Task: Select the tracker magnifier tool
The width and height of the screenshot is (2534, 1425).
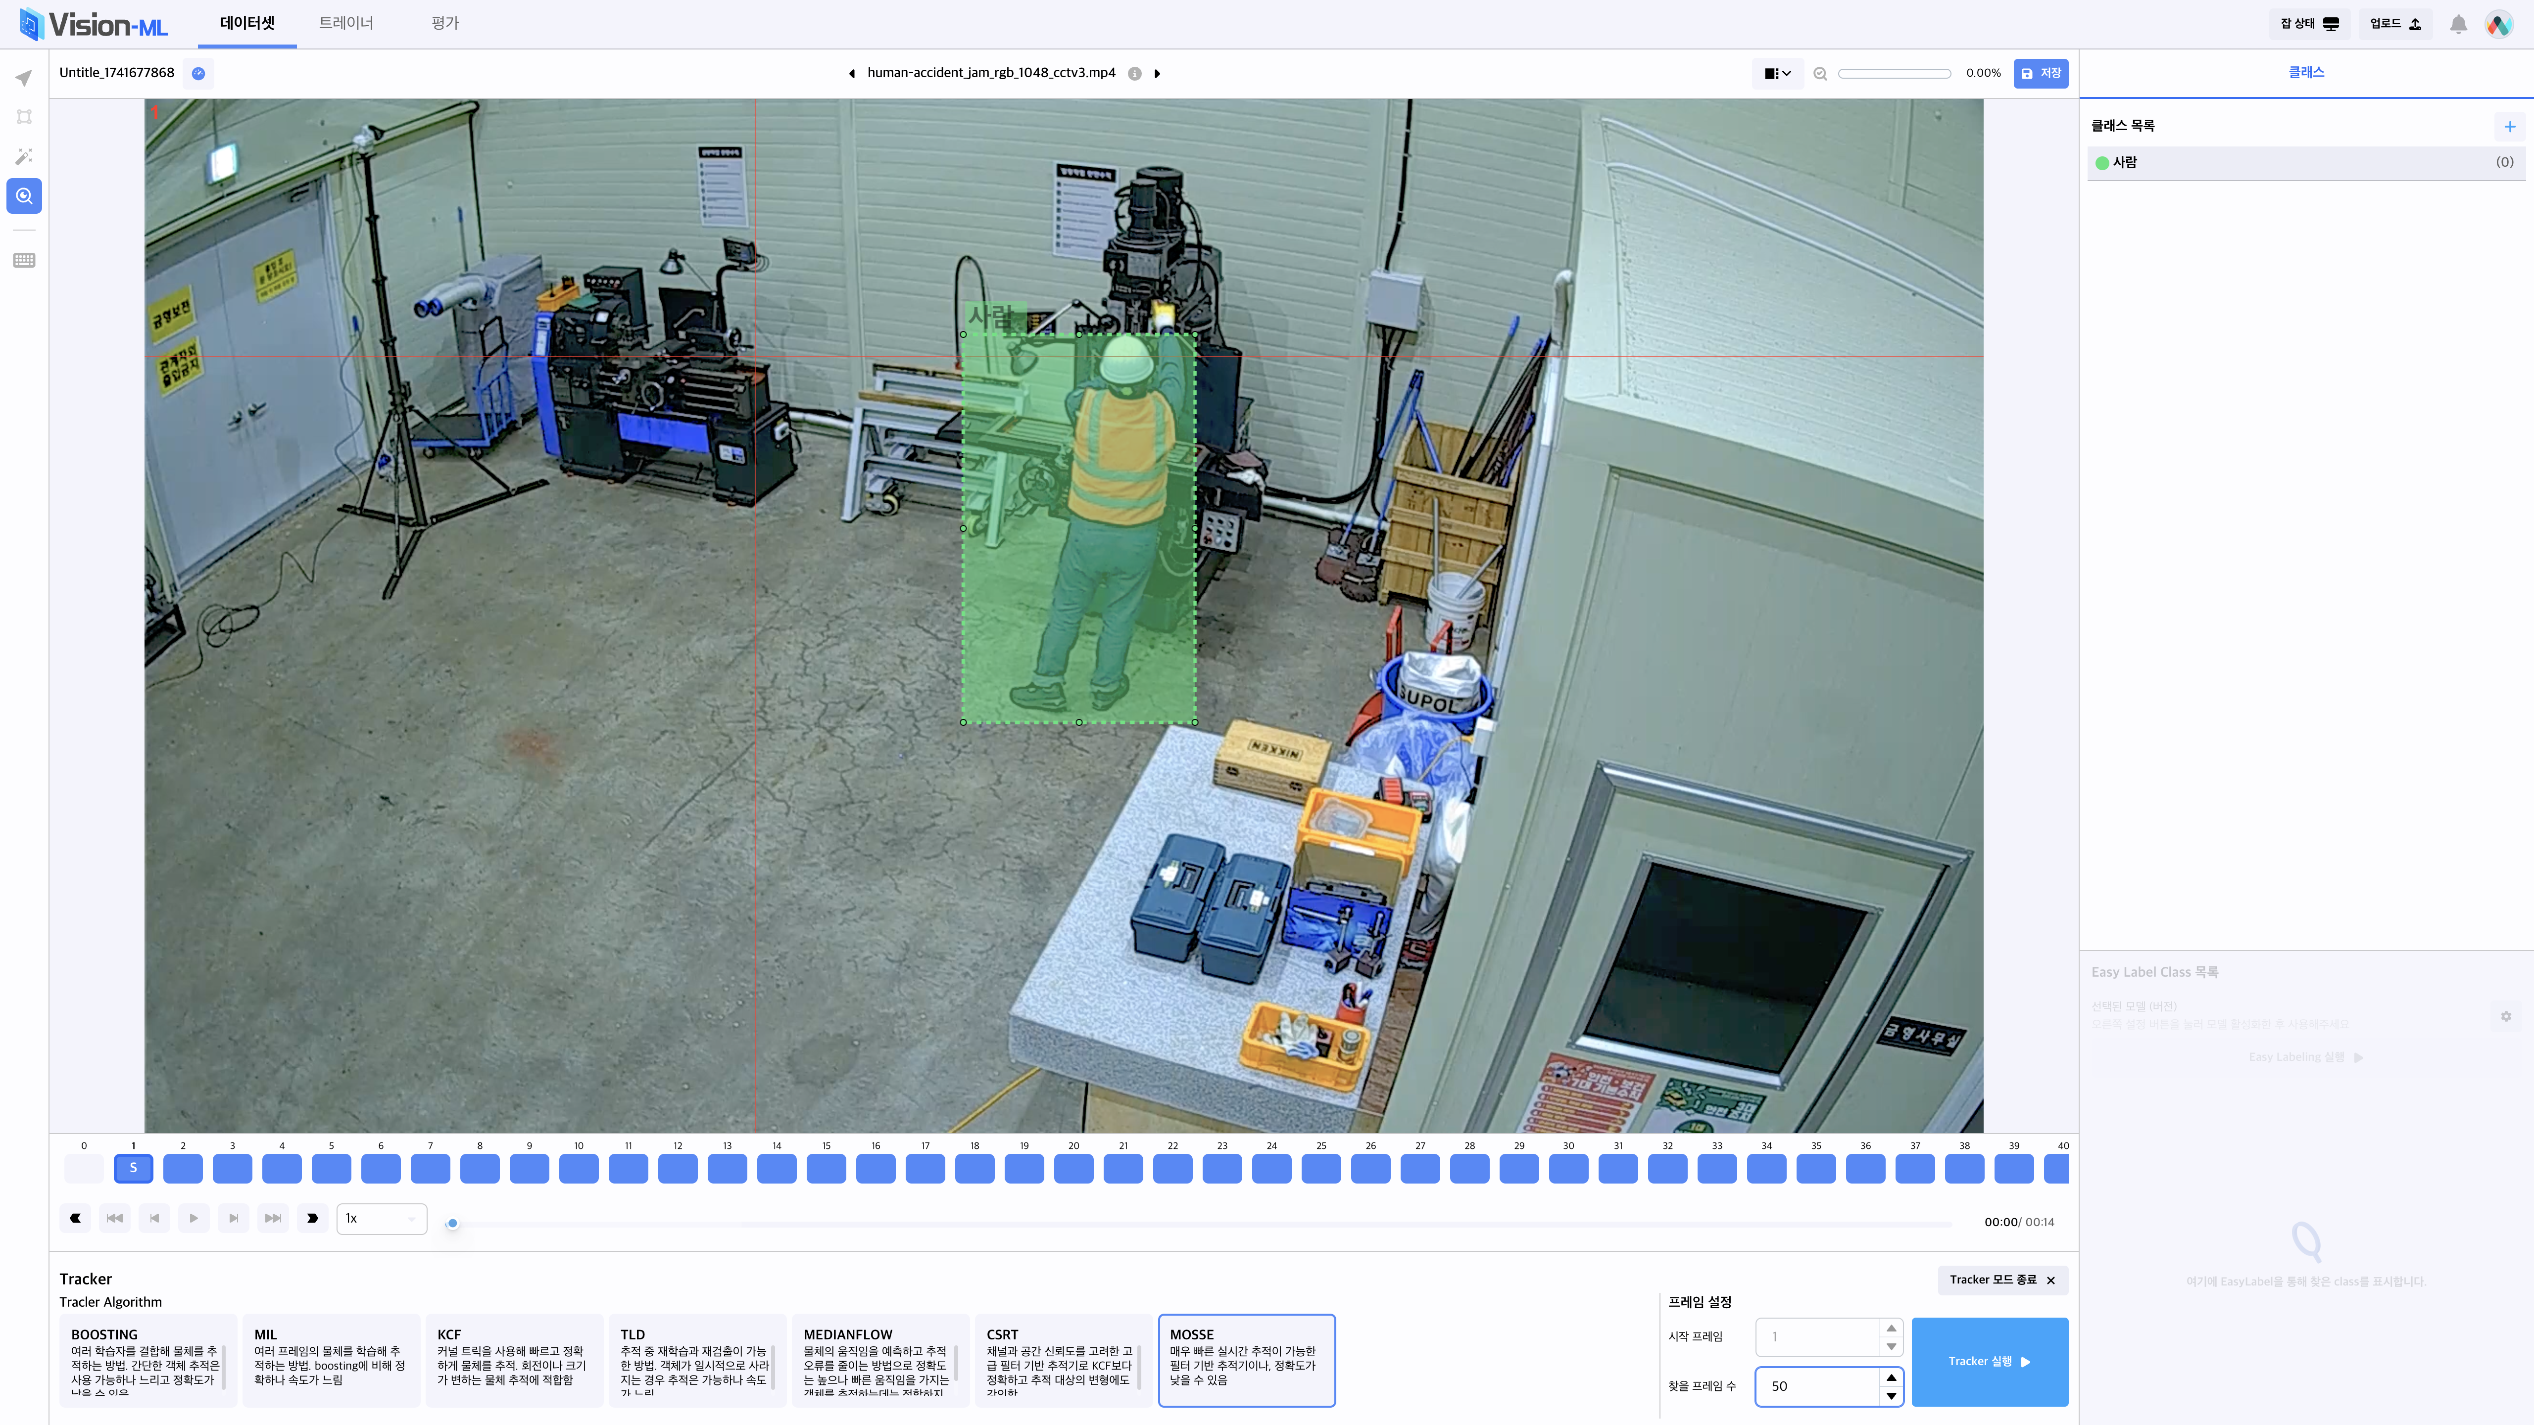Action: (x=24, y=196)
